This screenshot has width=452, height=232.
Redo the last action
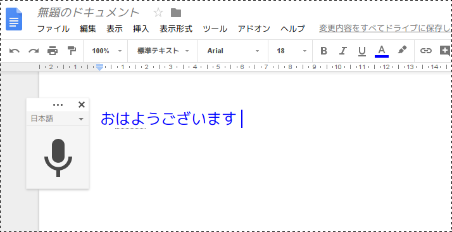tap(34, 51)
